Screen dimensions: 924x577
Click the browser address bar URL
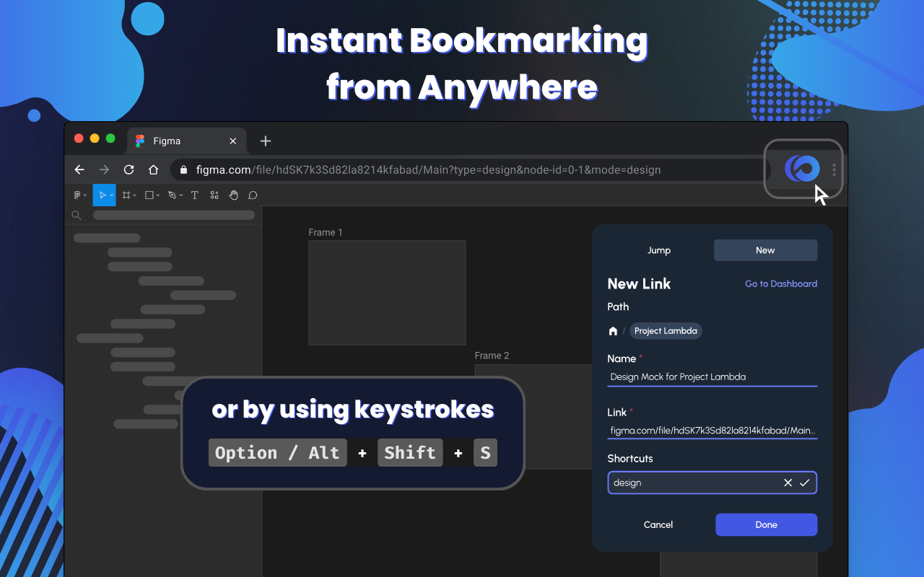(x=428, y=170)
